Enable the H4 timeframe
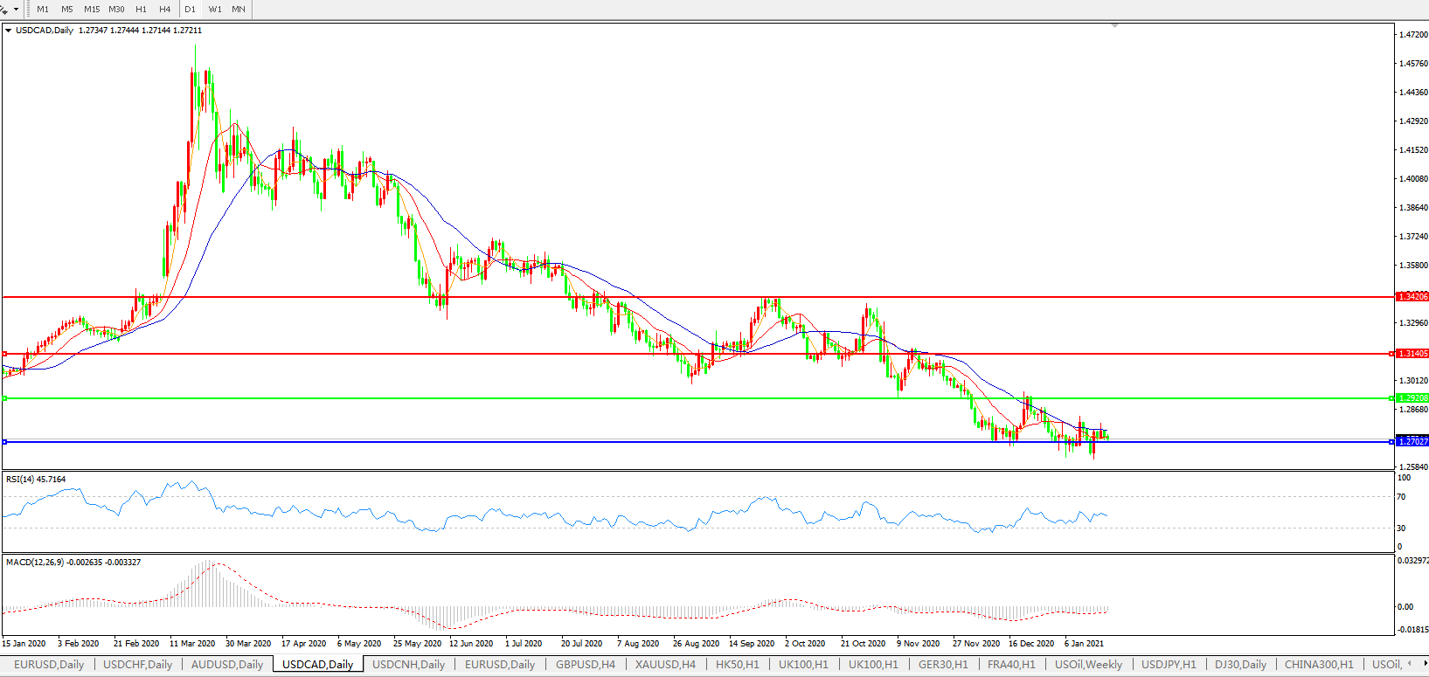The image size is (1429, 677). pos(165,10)
